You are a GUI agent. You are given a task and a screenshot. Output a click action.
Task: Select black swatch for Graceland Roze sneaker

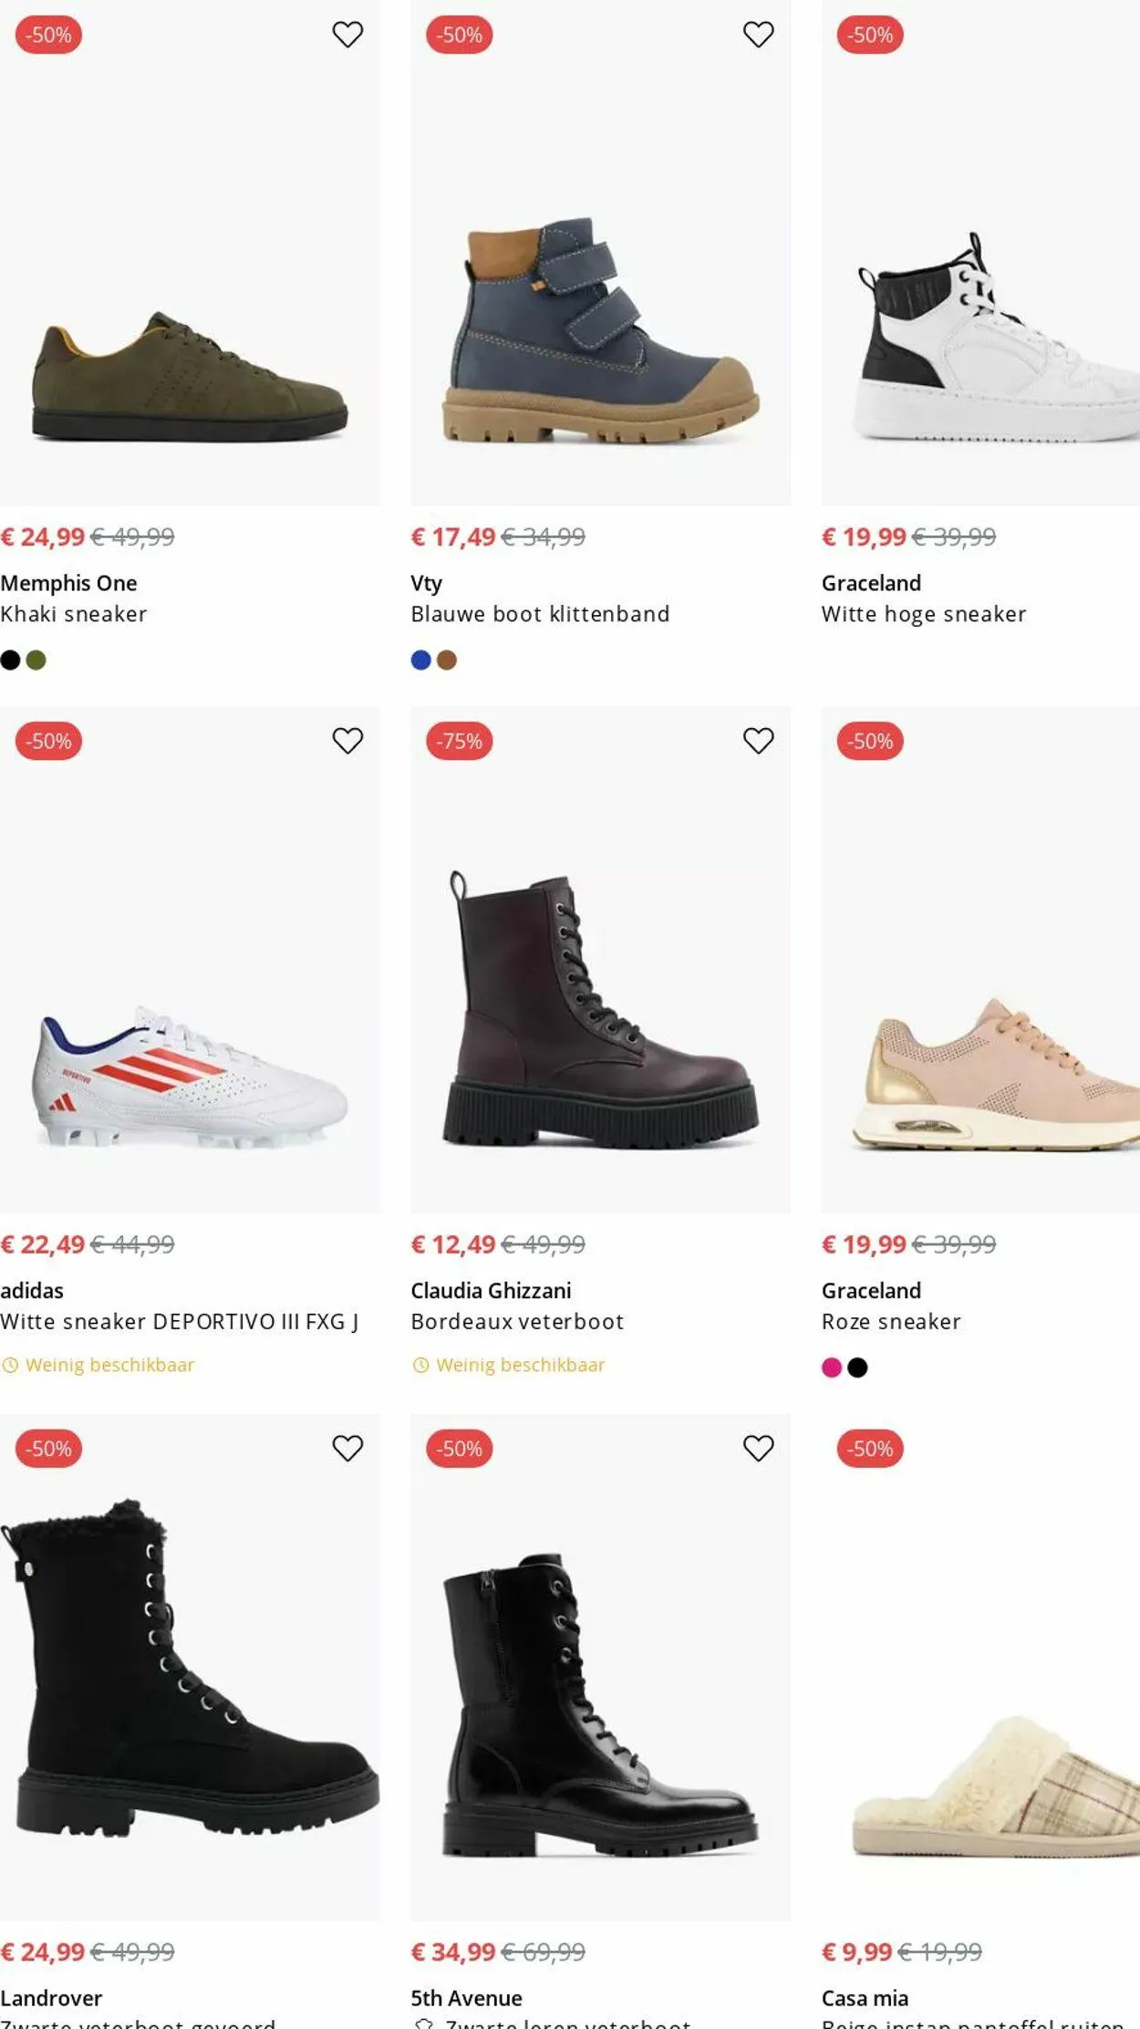pos(857,1368)
